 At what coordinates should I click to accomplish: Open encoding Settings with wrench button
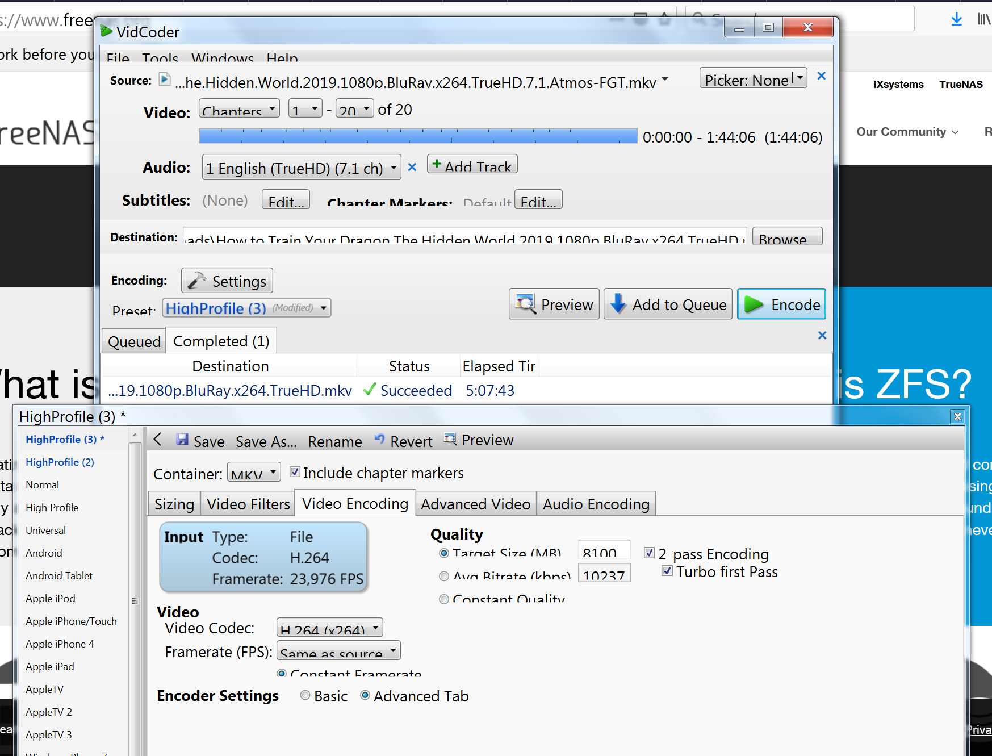227,281
